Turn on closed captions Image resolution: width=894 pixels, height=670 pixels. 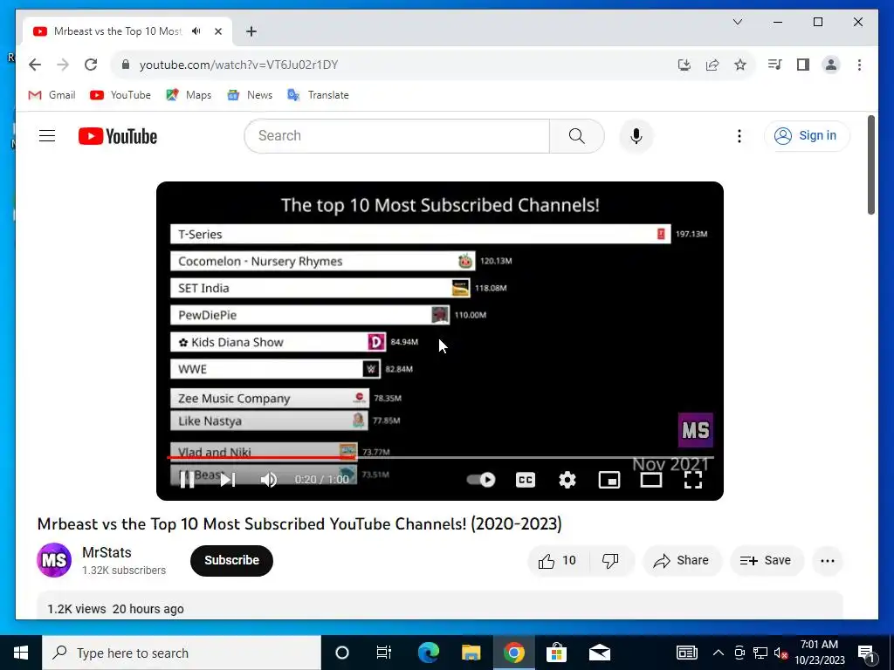[x=525, y=480]
